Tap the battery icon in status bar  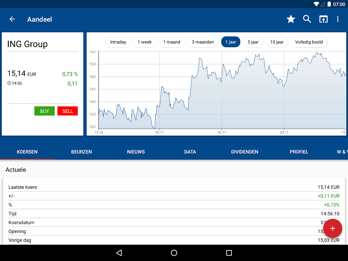pos(329,4)
